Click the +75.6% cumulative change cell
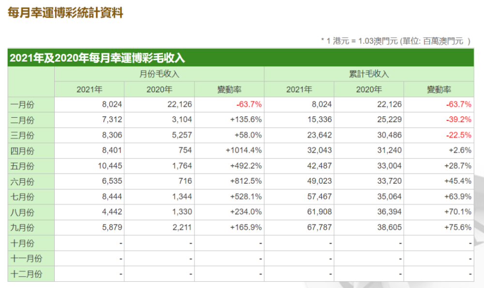484x288 pixels. (458, 227)
